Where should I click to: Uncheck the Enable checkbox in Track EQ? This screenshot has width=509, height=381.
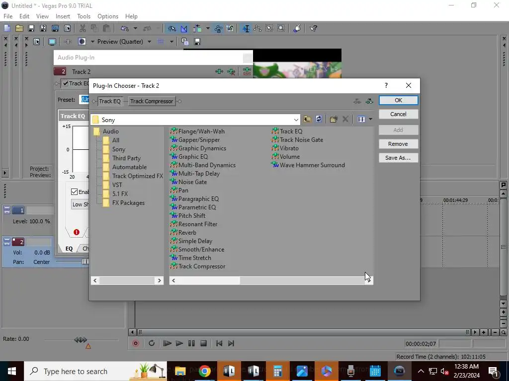click(x=75, y=192)
